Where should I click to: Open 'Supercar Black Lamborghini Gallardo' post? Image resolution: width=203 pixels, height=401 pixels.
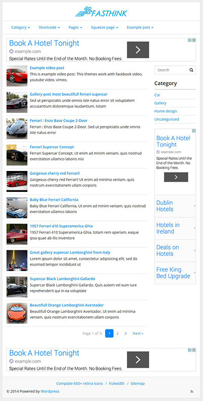[62, 279]
